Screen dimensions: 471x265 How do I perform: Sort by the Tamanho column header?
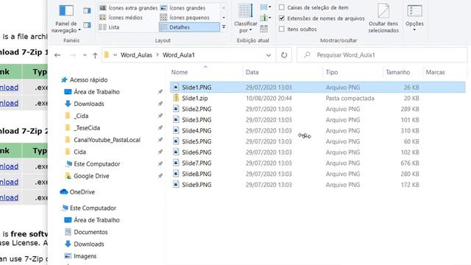click(397, 72)
